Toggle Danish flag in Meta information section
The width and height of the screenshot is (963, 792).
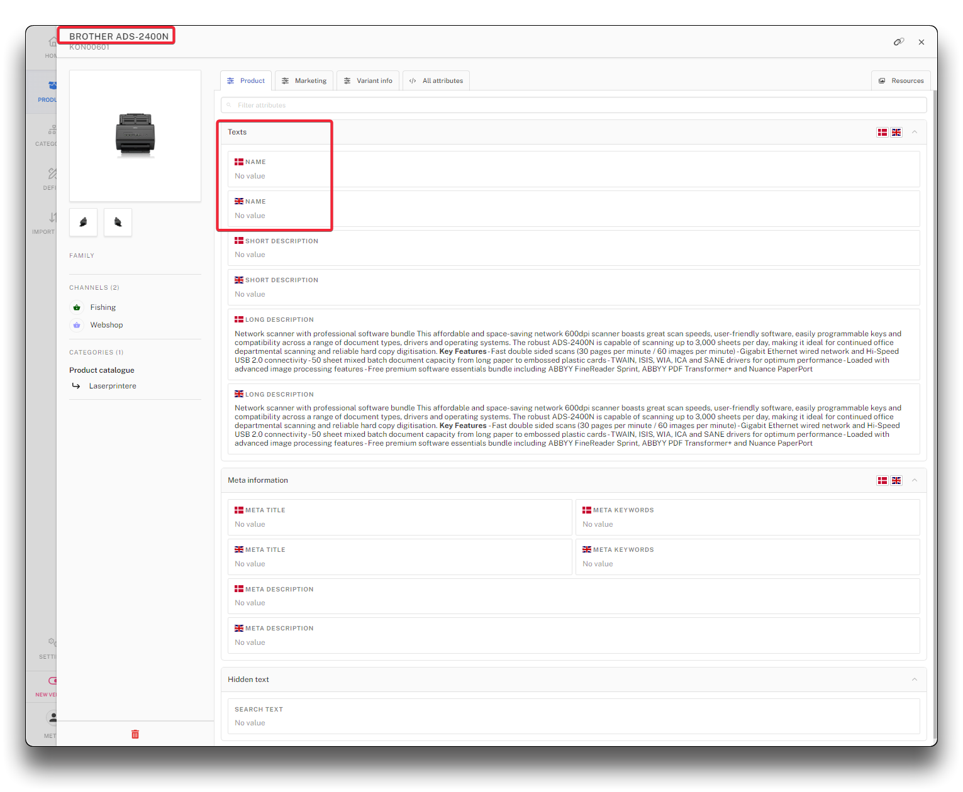(882, 480)
